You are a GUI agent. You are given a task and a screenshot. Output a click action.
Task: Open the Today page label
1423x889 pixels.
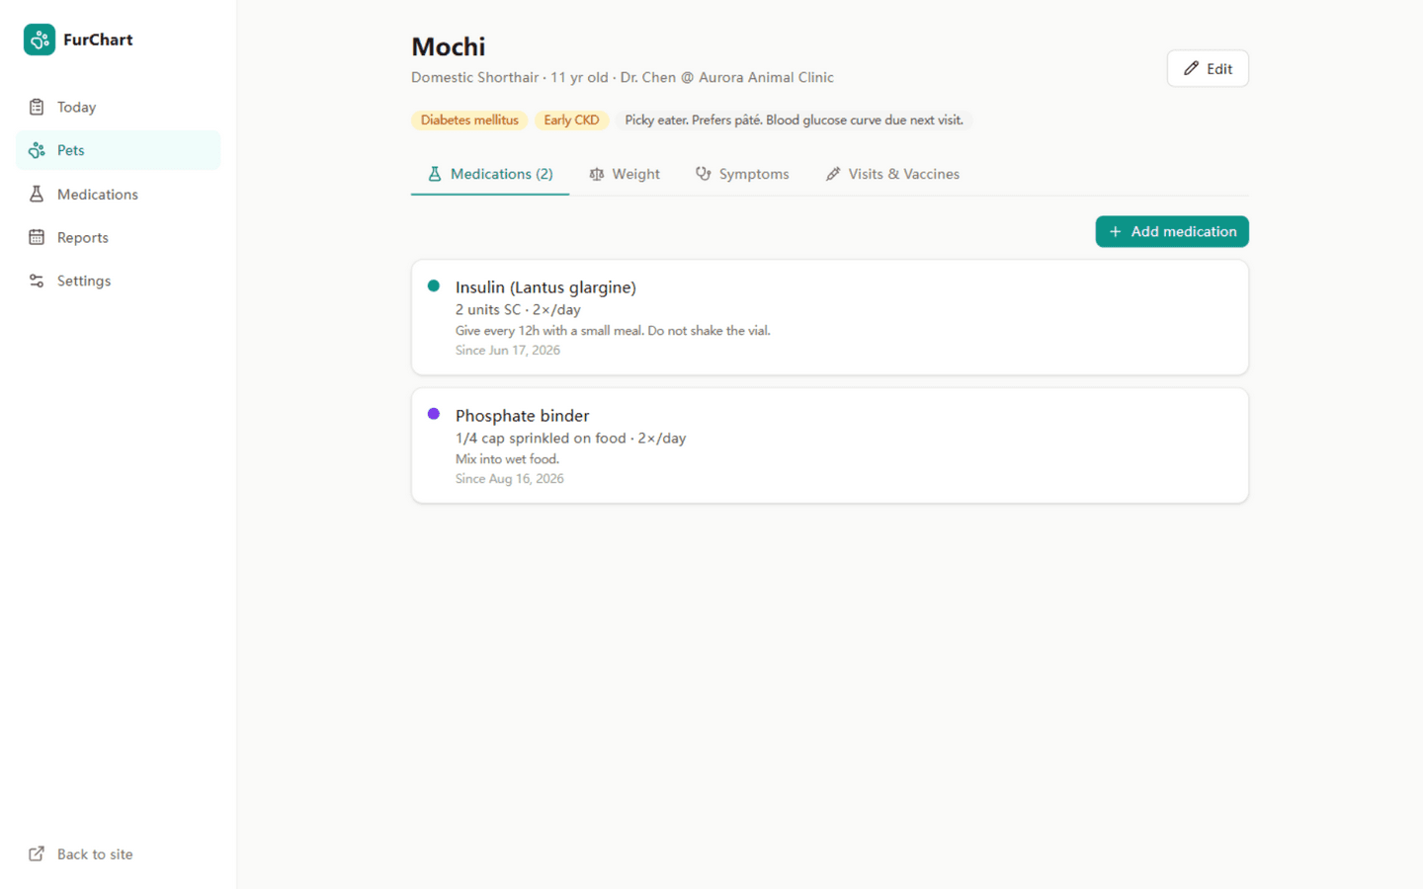tap(76, 107)
